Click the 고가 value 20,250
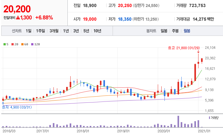 pos(125,5)
